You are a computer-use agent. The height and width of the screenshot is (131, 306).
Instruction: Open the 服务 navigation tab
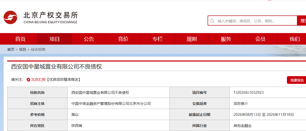pyautogui.click(x=226, y=39)
